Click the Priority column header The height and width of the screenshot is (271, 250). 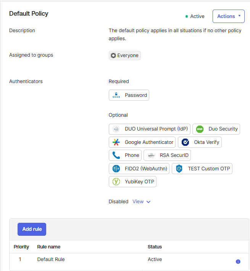(21, 247)
